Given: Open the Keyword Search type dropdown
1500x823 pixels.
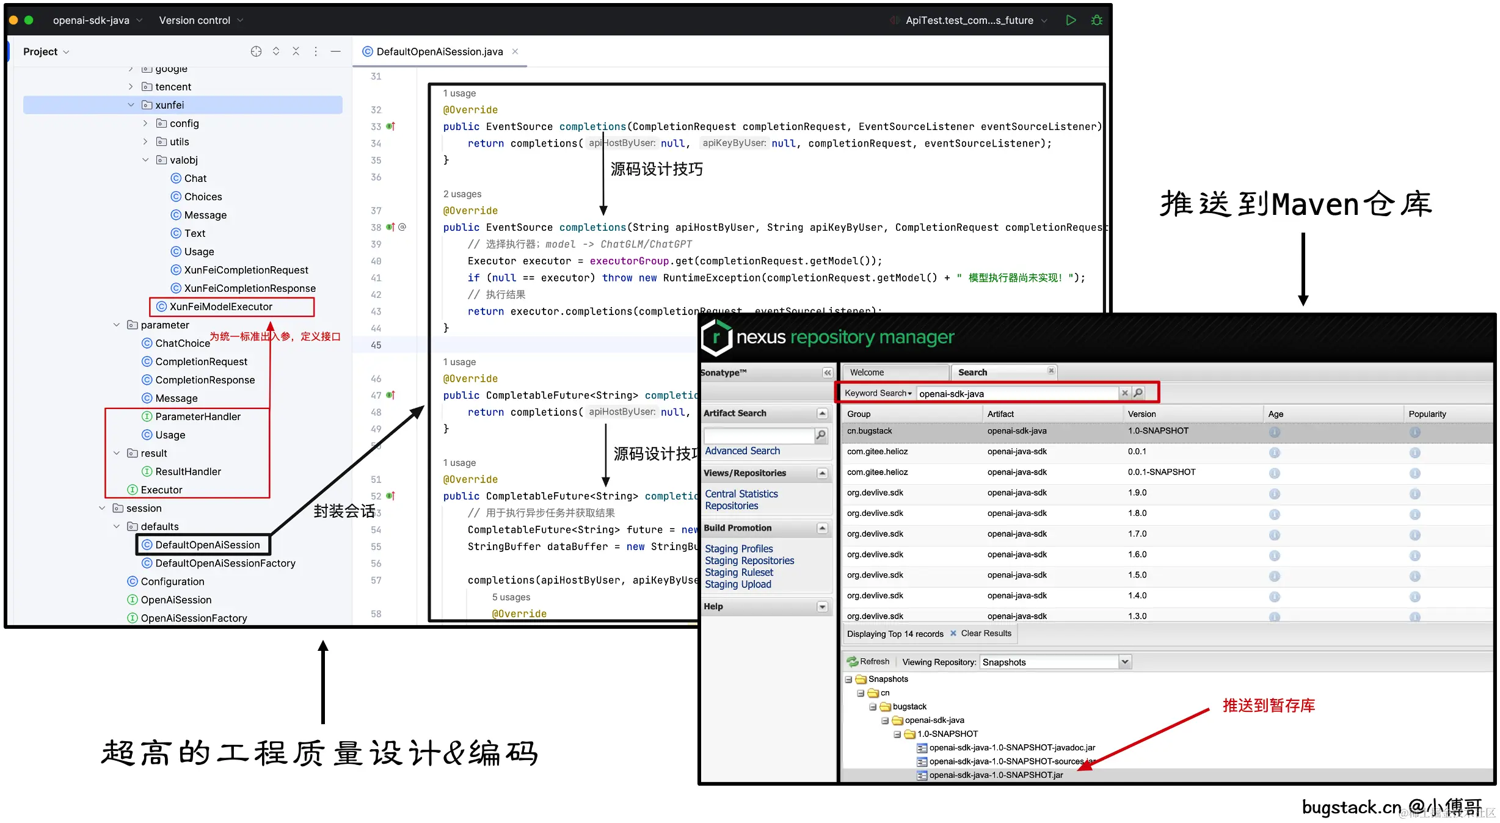Looking at the screenshot, I should [x=878, y=393].
